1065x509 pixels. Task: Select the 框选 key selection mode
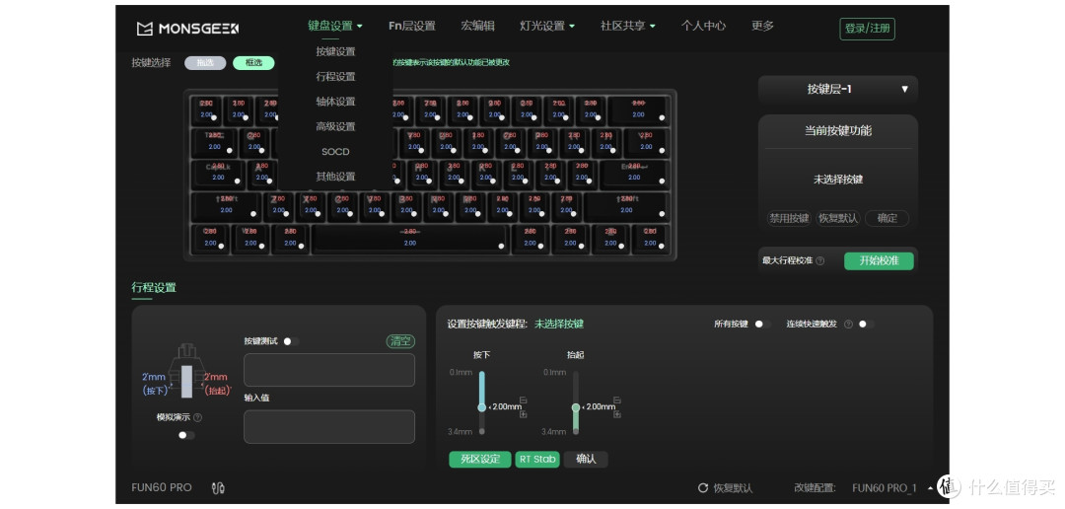pyautogui.click(x=253, y=62)
